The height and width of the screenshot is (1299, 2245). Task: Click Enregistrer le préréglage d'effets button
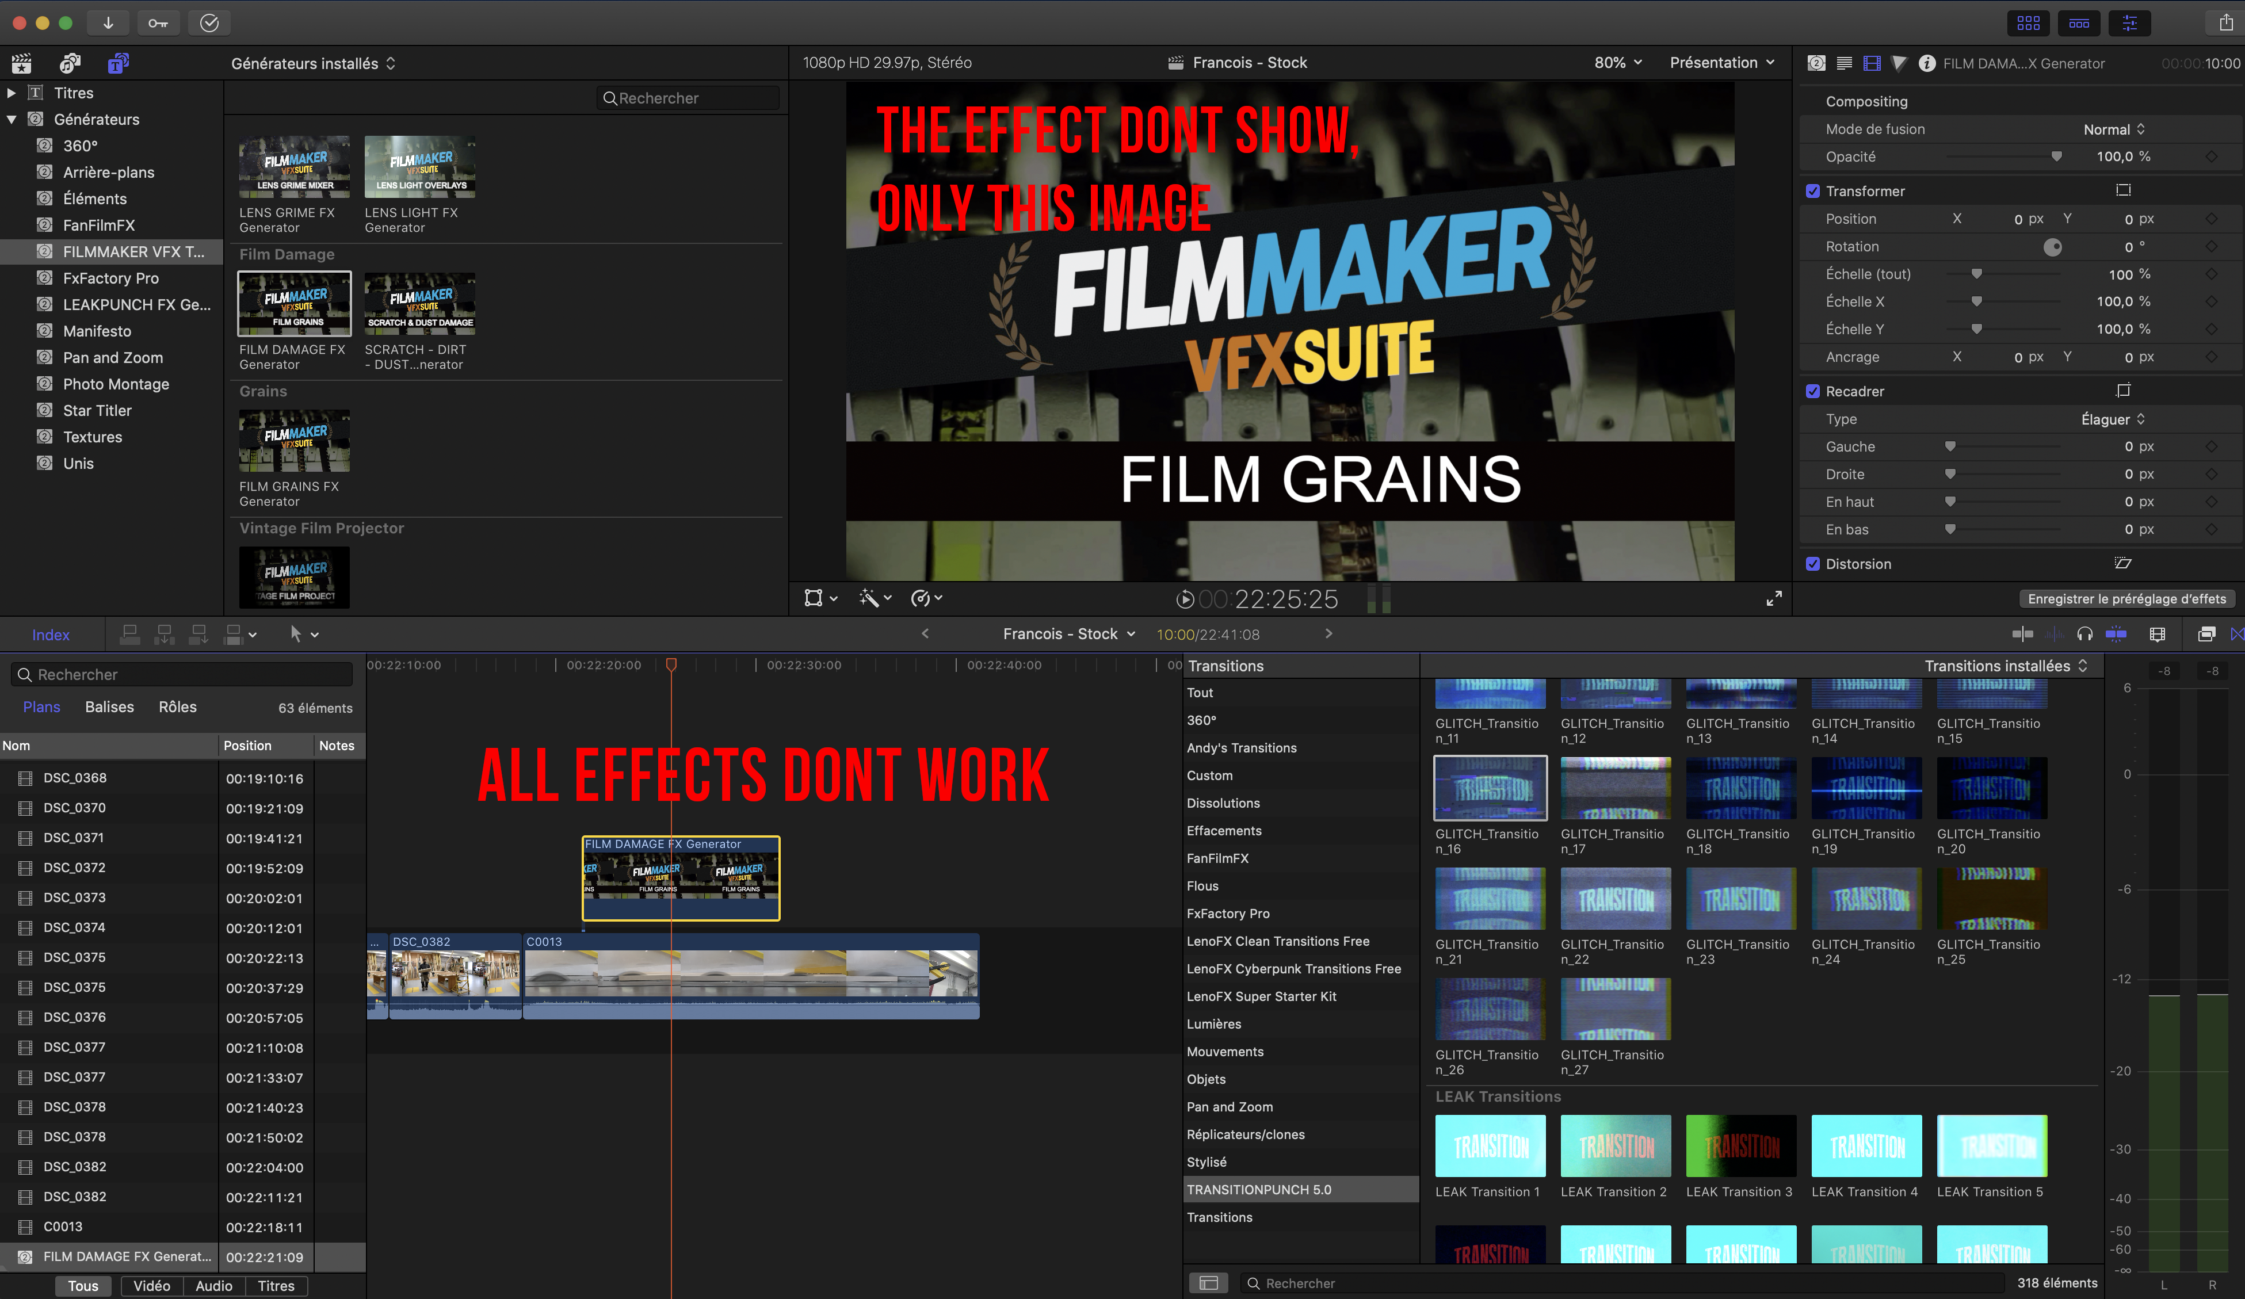[x=2126, y=599]
